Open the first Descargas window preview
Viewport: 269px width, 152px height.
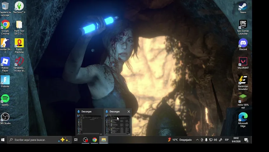[x=89, y=122]
